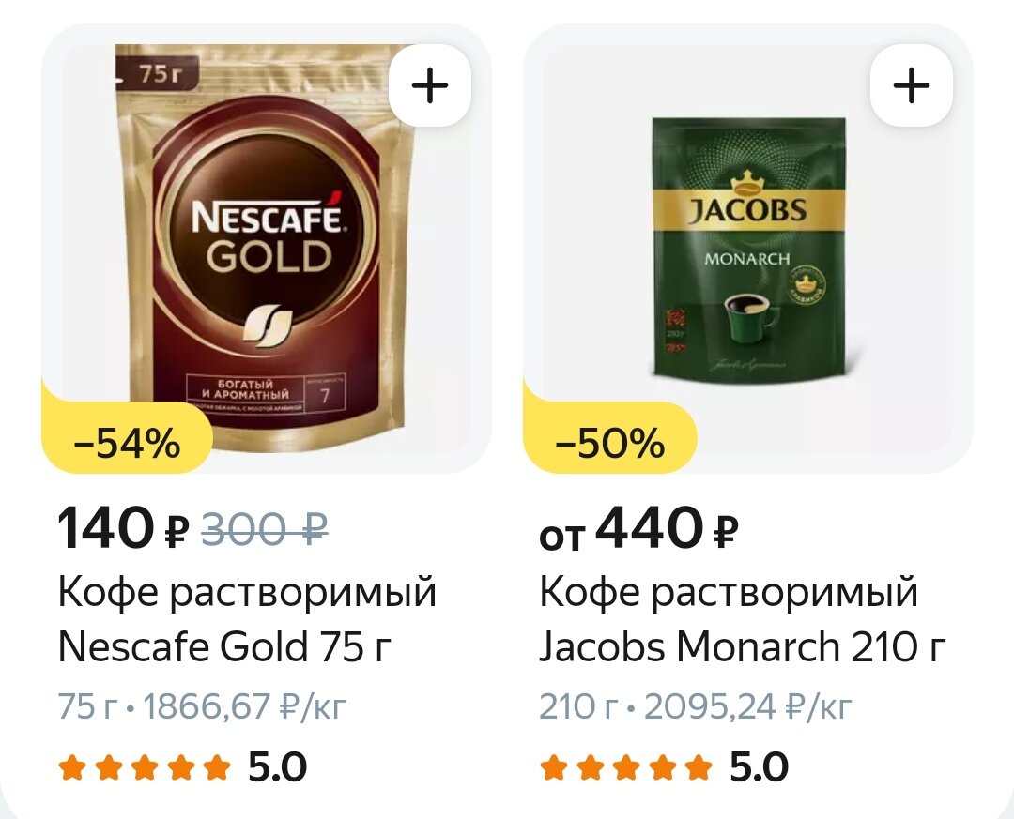1014x819 pixels.
Task: Click the 5.0 score next to Jacobs stars
Action: [x=760, y=767]
